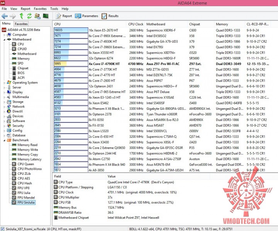Open CPU AES benchmark
The width and height of the screenshot is (278, 231).
(24, 178)
